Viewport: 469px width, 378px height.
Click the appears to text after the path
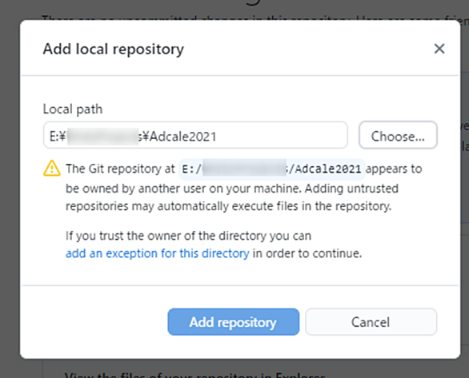tap(394, 169)
